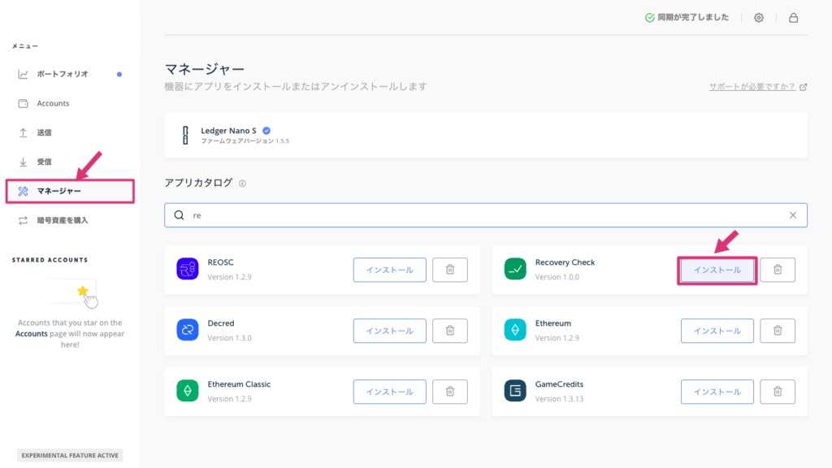Image resolution: width=832 pixels, height=468 pixels.
Task: Click the 同期が完了しました status text
Action: (693, 18)
